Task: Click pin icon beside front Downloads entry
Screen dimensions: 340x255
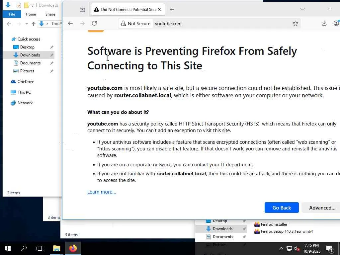Action: pyautogui.click(x=51, y=55)
